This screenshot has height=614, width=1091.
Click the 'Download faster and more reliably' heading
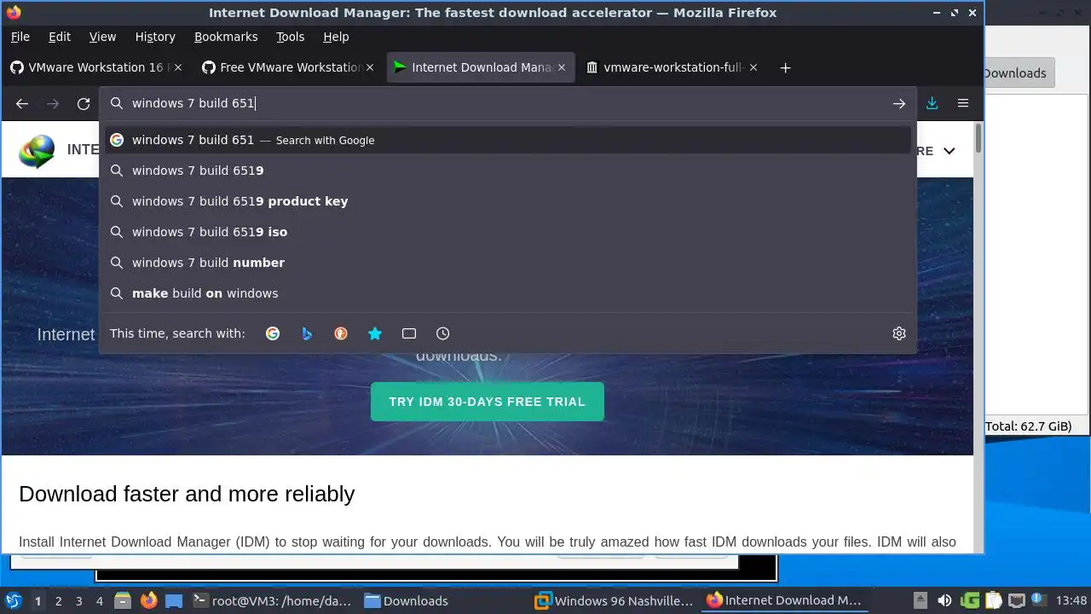tap(187, 494)
